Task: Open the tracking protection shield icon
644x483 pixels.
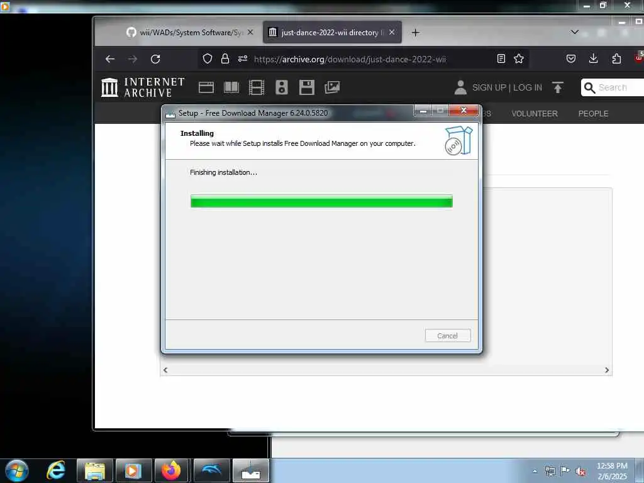Action: point(208,58)
